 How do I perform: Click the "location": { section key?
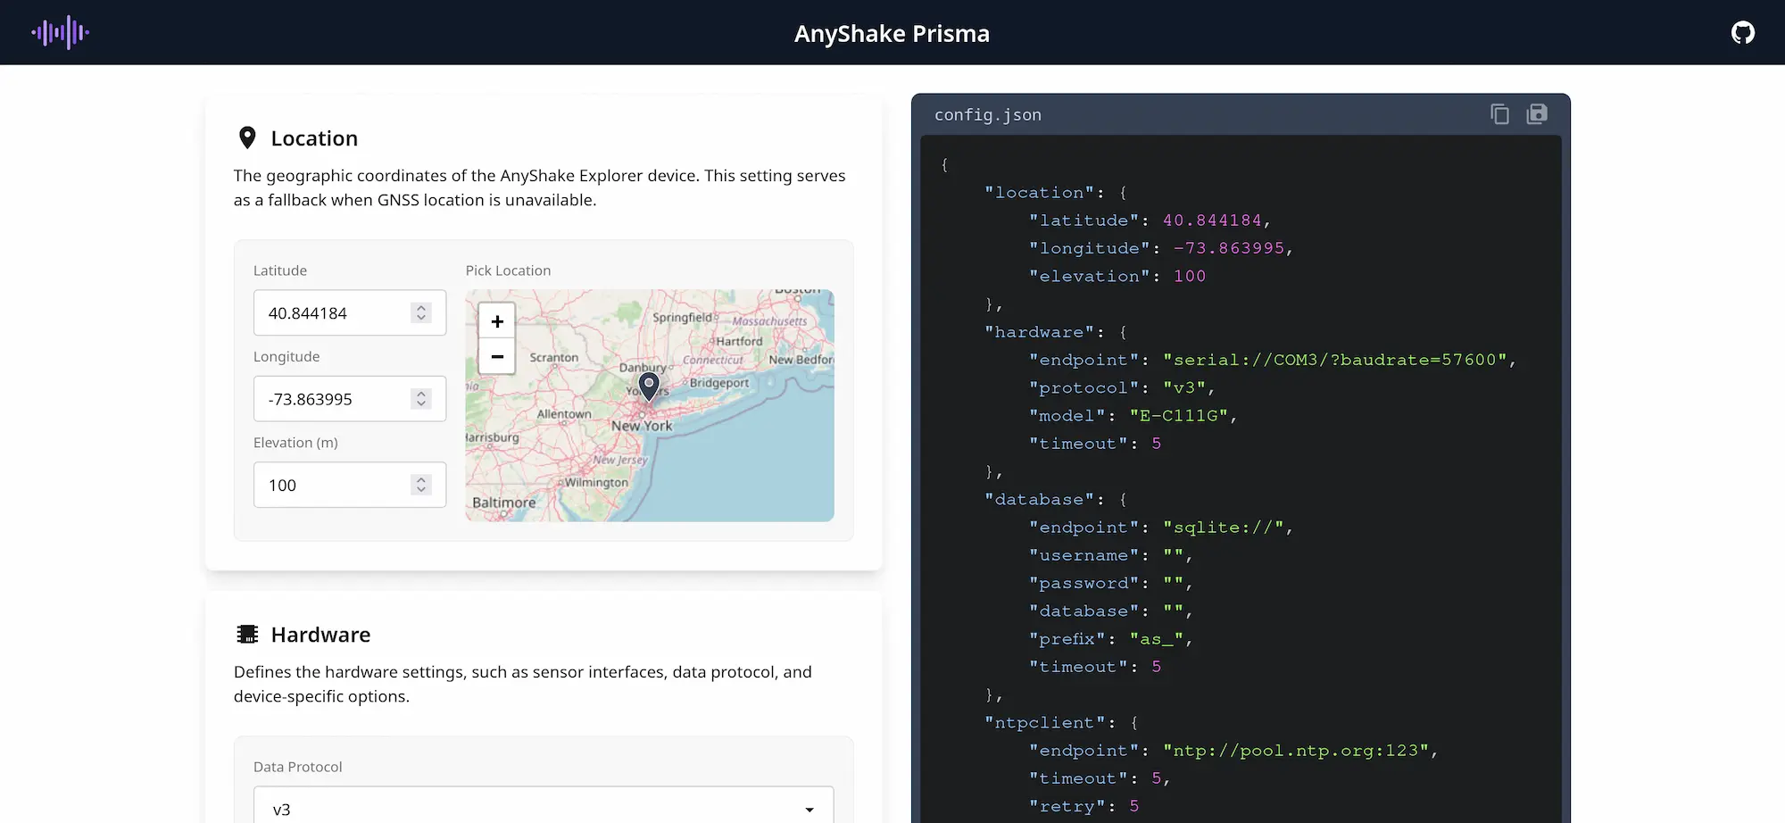pos(1056,193)
